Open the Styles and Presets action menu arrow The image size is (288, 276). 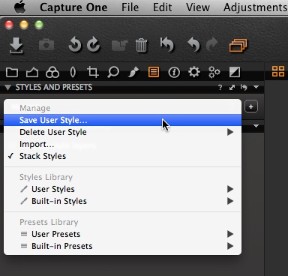point(256,87)
